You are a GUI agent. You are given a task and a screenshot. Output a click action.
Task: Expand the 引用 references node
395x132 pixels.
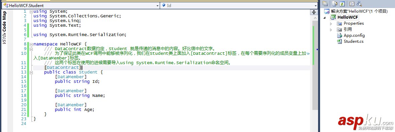331,30
